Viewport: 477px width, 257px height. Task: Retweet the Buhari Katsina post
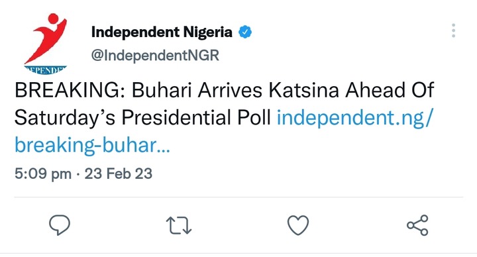[179, 225]
